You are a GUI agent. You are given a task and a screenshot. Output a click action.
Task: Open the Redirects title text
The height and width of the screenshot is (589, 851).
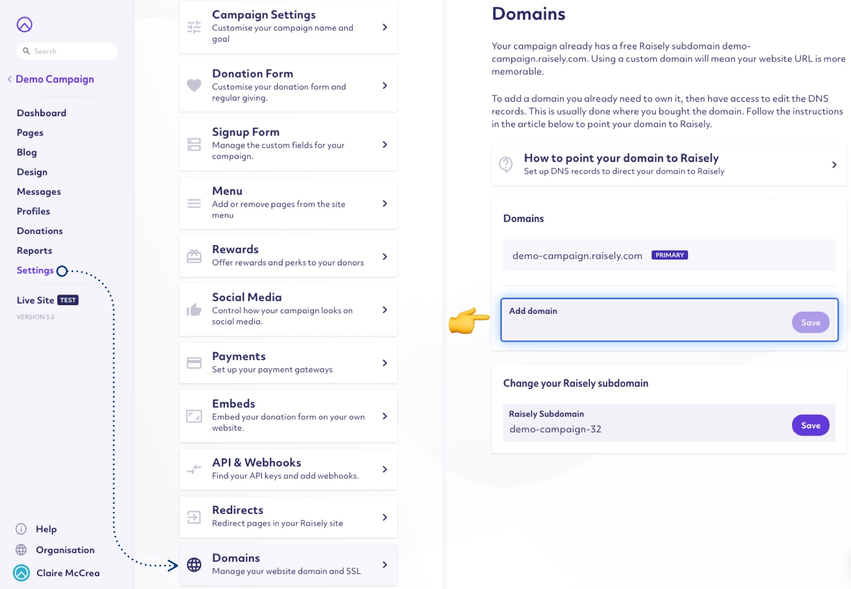coord(238,510)
